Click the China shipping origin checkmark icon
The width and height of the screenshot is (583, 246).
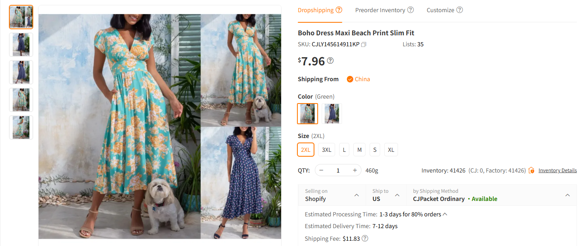coord(350,79)
